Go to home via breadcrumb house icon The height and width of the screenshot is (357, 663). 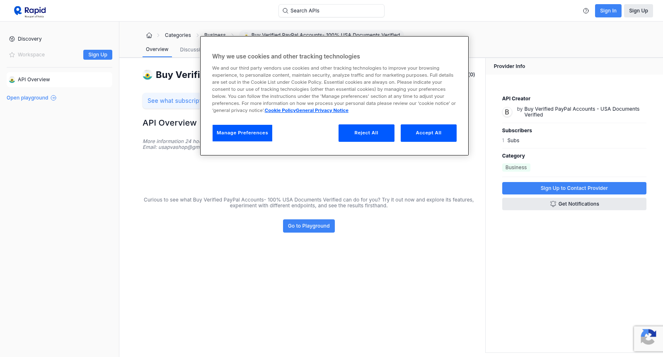coord(149,35)
